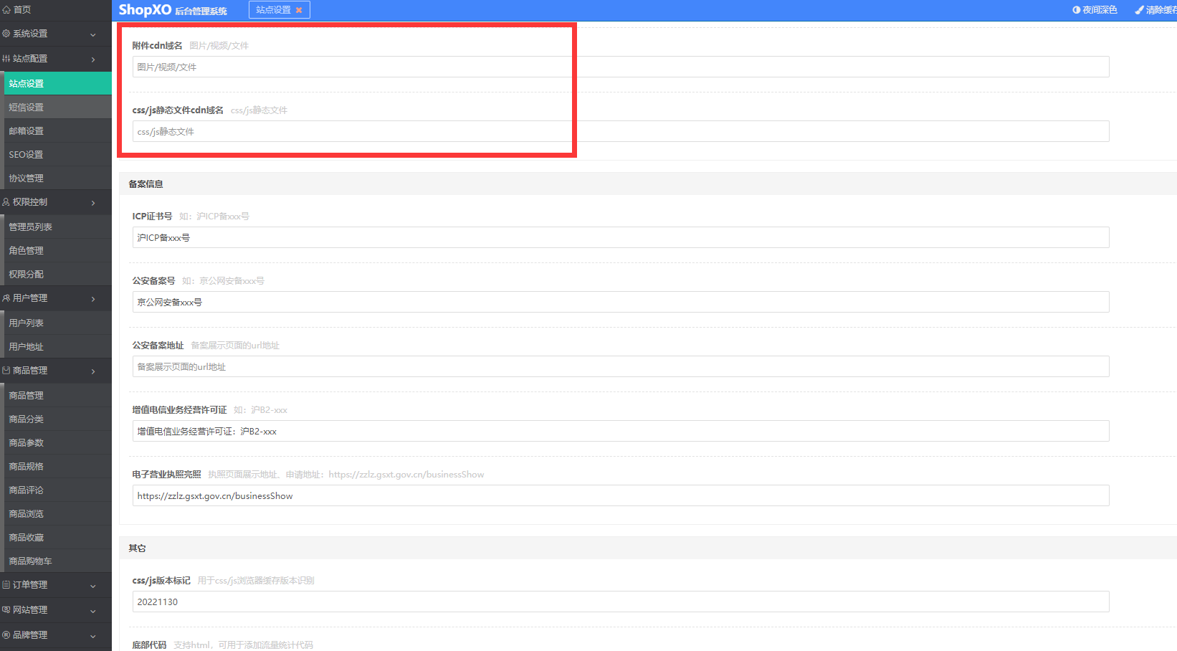This screenshot has width=1177, height=651.
Task: Open 商品浏览 menu item
Action: [57, 513]
